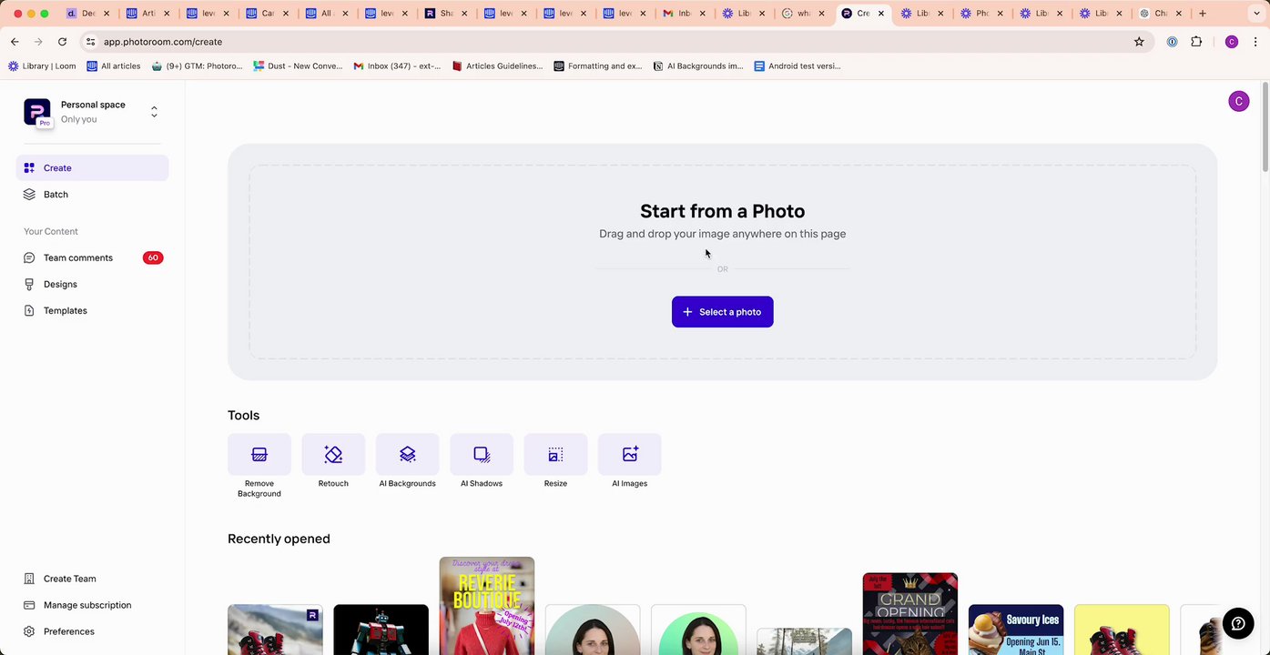The image size is (1270, 655).
Task: Click the "Your Content" sidebar label
Action: tap(51, 232)
